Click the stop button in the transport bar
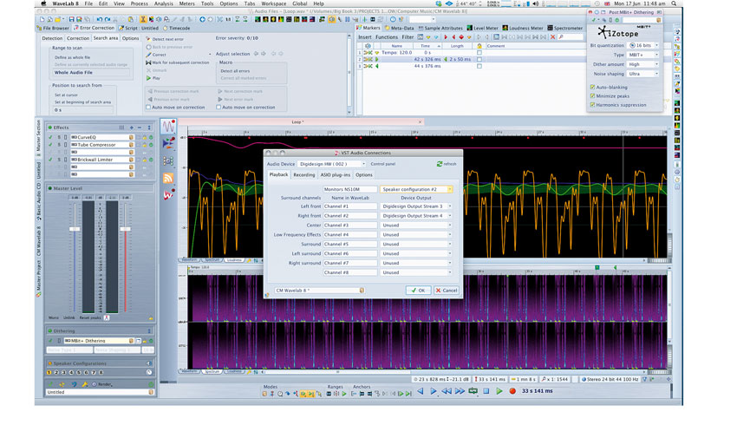 (486, 391)
